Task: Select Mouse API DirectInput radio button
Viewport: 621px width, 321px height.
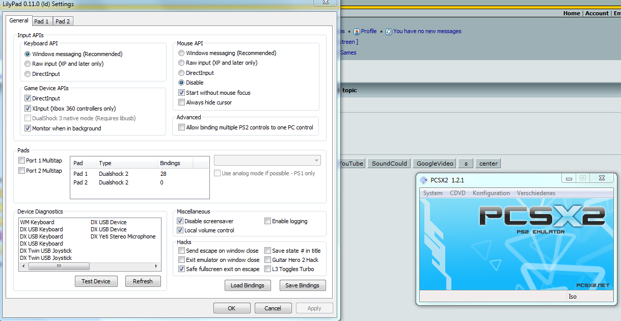Action: pos(181,73)
